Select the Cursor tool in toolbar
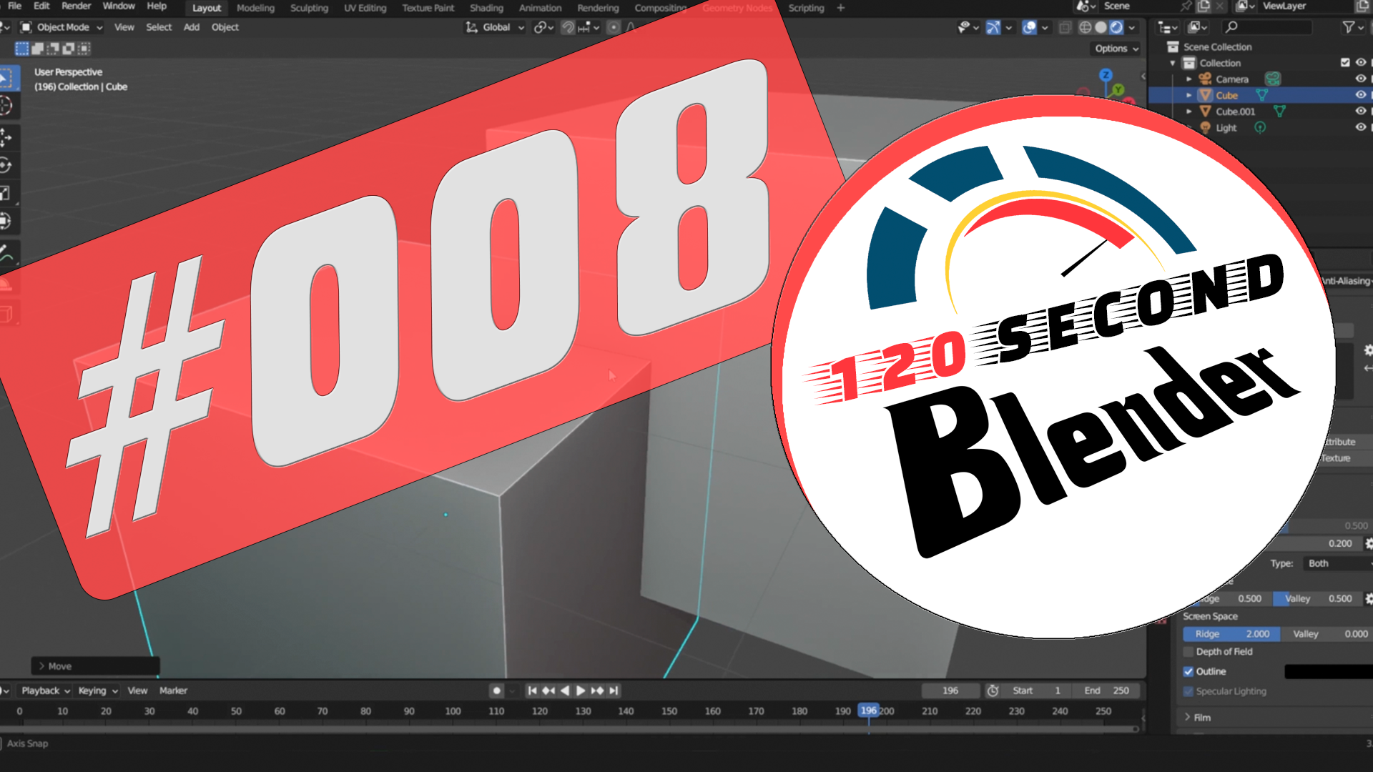 pyautogui.click(x=6, y=107)
